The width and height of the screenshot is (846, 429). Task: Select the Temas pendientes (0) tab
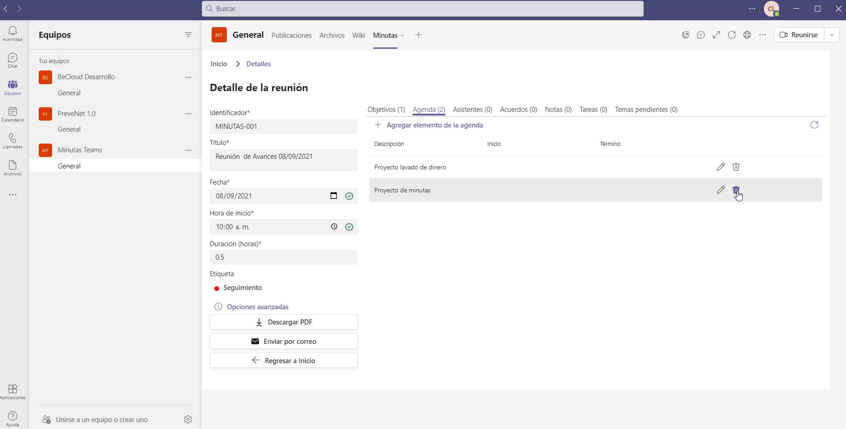click(x=646, y=110)
